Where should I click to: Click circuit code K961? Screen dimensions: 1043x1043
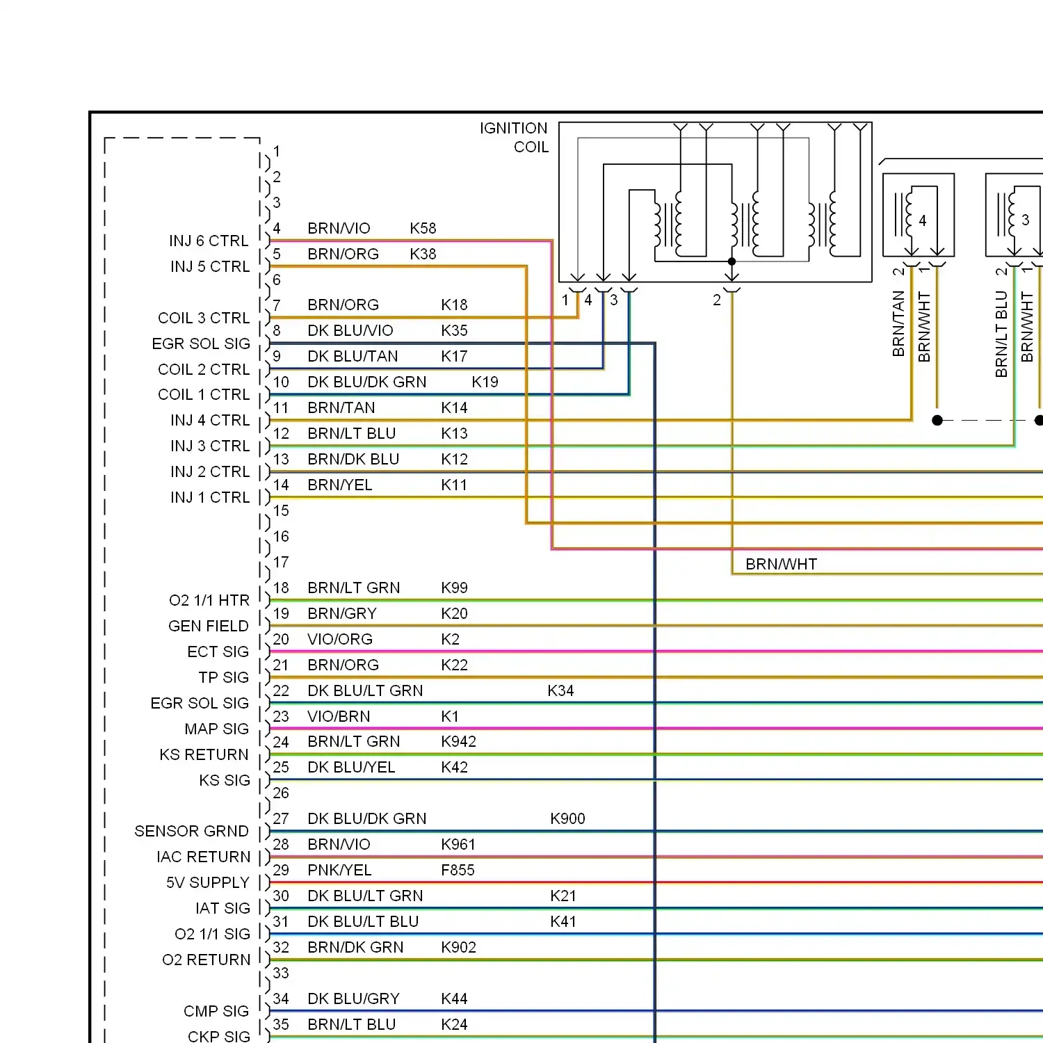click(x=458, y=844)
